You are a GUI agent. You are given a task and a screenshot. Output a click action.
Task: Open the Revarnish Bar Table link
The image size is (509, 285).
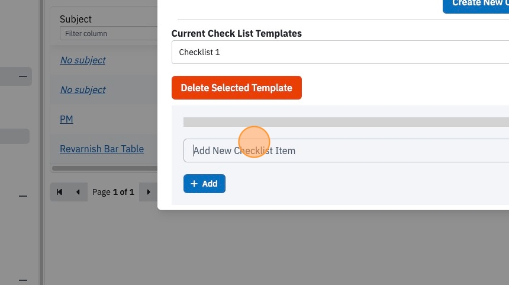(x=102, y=149)
